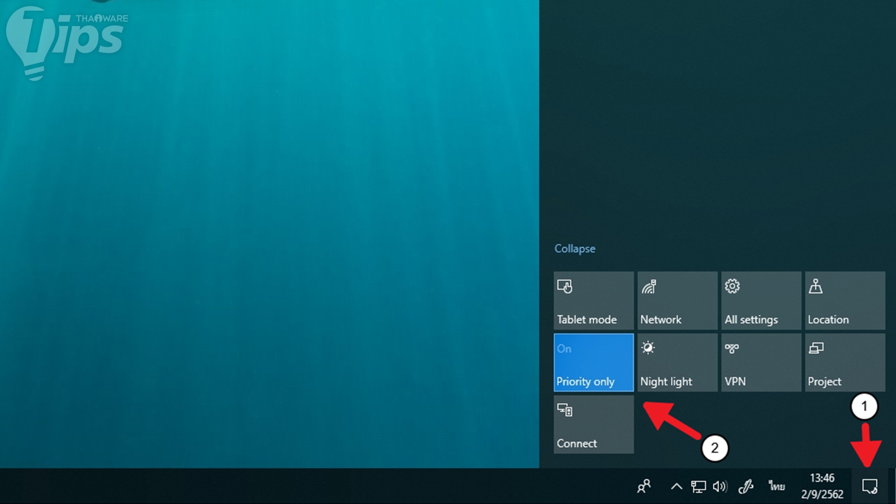Open the clock and date calendar

pos(822,486)
